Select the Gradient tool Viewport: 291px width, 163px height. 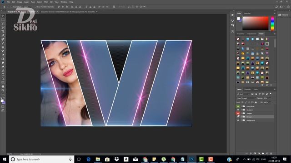coord(3,59)
